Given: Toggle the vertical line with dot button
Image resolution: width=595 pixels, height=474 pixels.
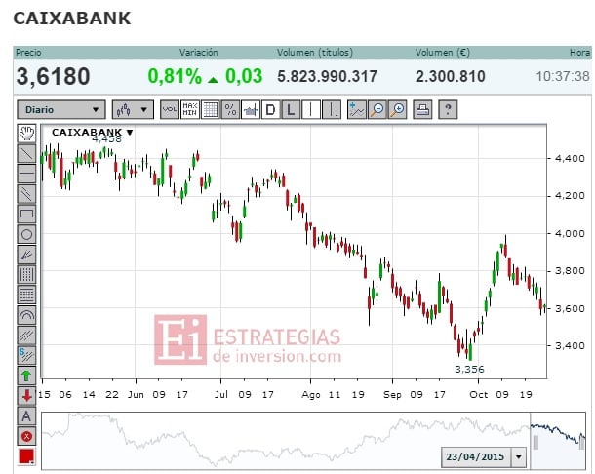Looking at the screenshot, I should click(x=332, y=109).
